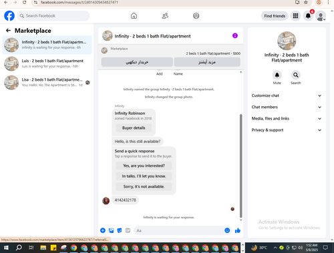Click the chat scrollbar thumb
This screenshot has width=334, height=253.
[240, 166]
